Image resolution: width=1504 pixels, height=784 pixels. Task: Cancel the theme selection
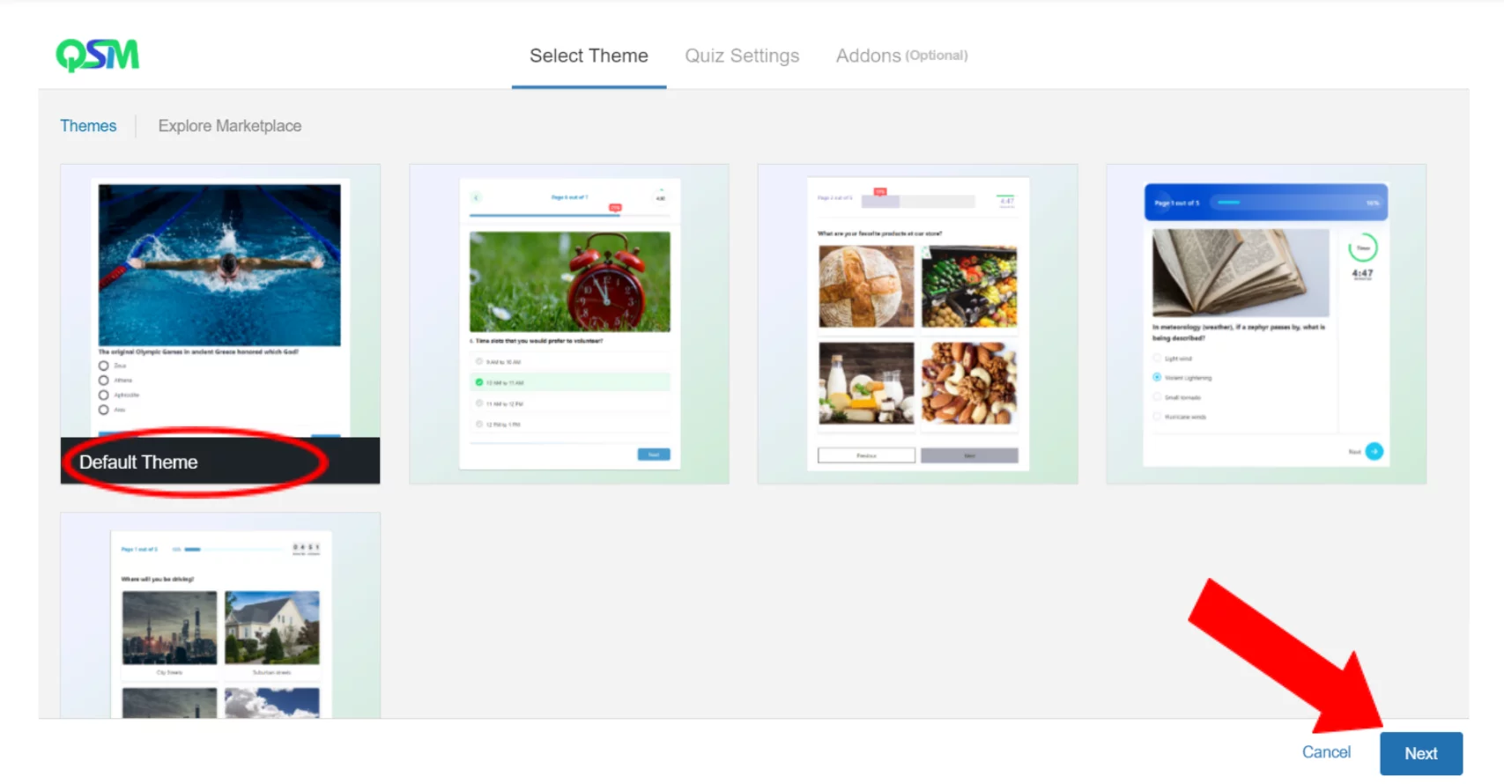tap(1325, 752)
